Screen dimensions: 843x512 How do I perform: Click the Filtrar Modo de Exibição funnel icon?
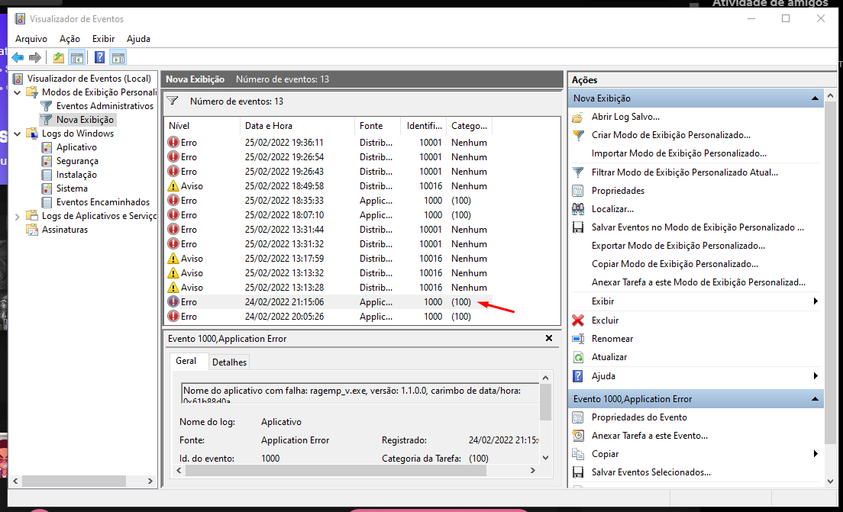(578, 172)
